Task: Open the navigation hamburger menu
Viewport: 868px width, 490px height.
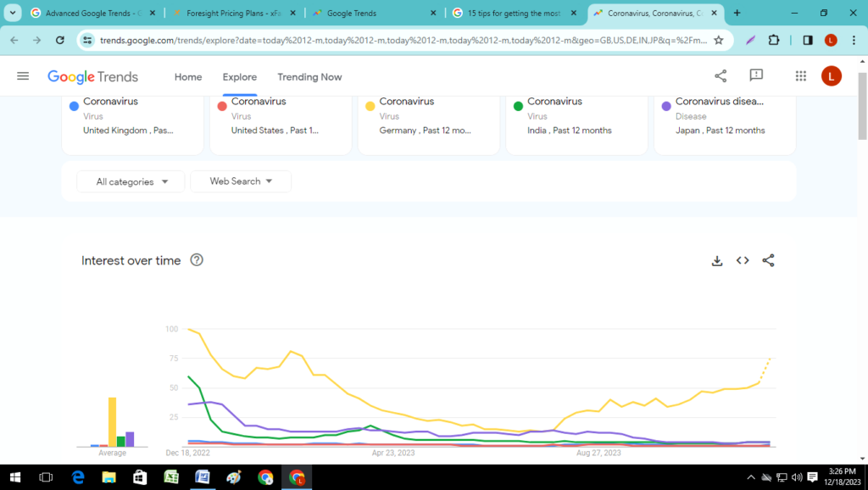Action: coord(23,75)
